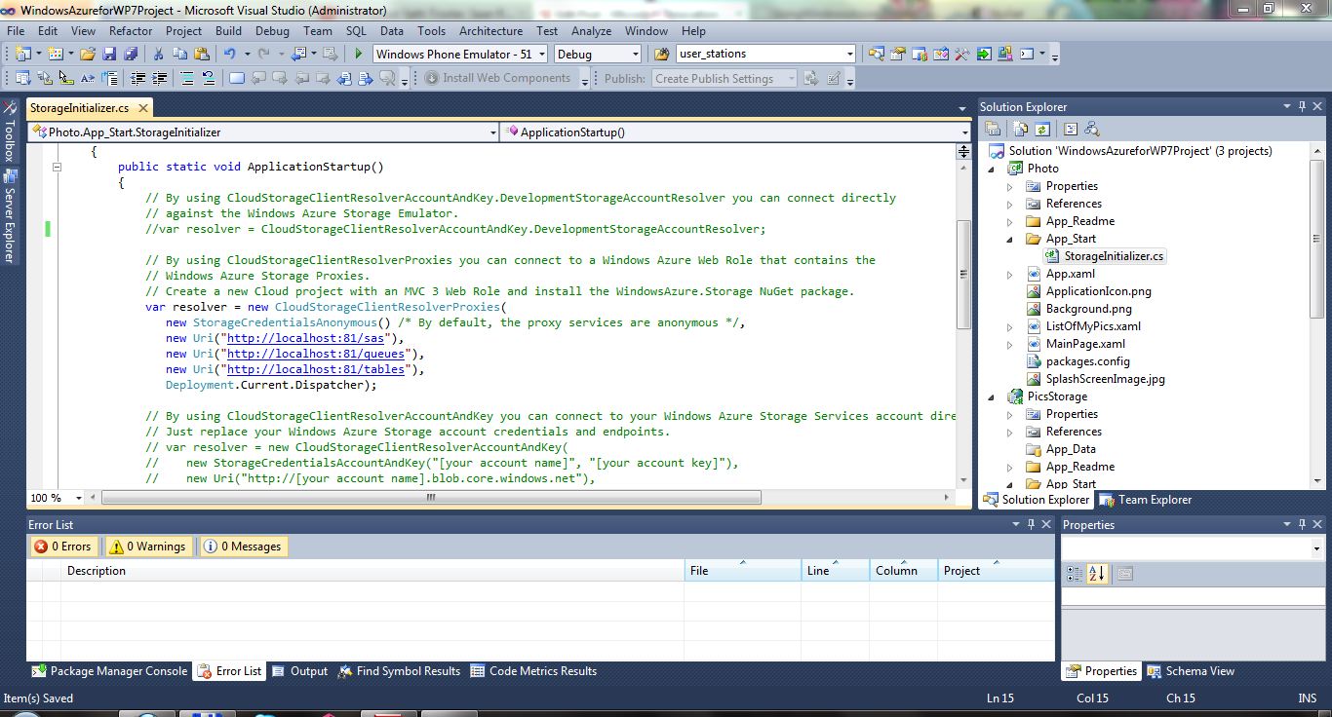Click View Code icon in Solution Explorer
This screenshot has height=717, width=1332.
coord(1070,129)
